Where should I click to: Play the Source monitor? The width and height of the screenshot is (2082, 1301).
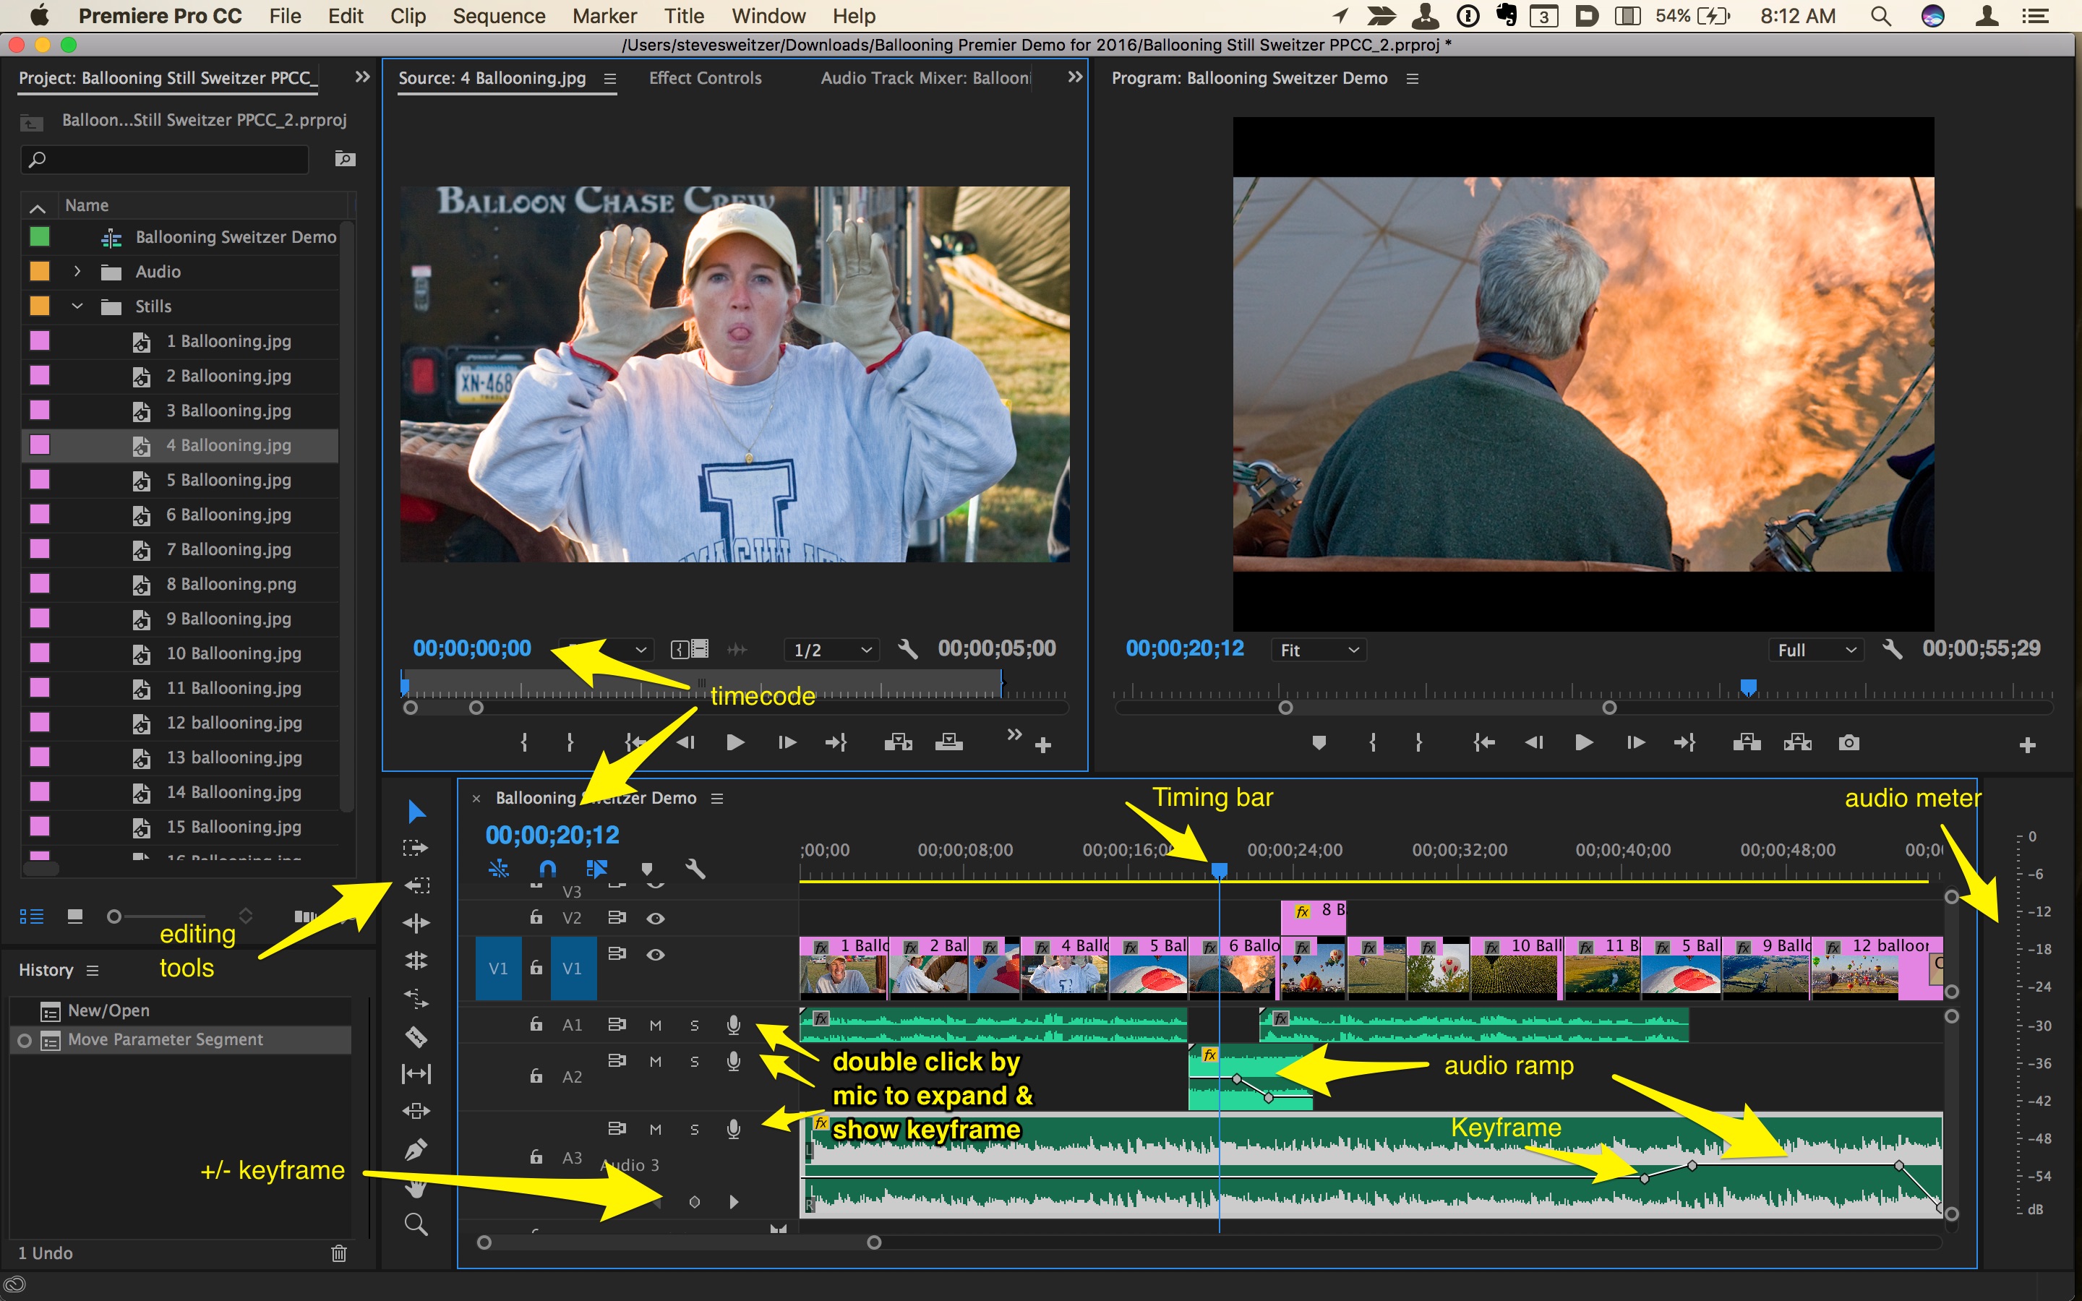(x=736, y=742)
